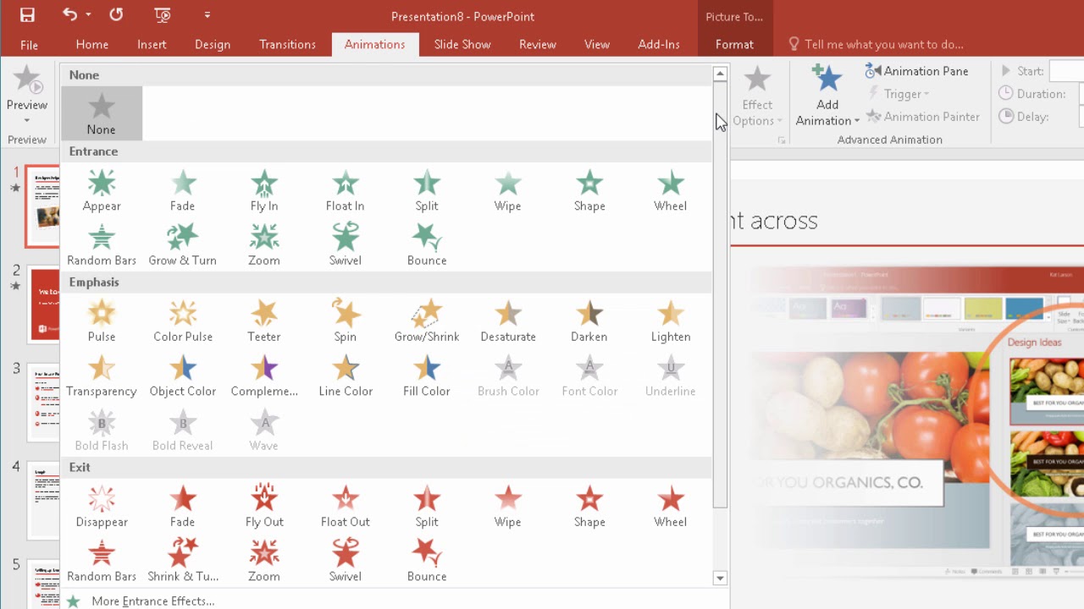Choose the Random Bars exit effect
This screenshot has height=609, width=1084.
[102, 561]
